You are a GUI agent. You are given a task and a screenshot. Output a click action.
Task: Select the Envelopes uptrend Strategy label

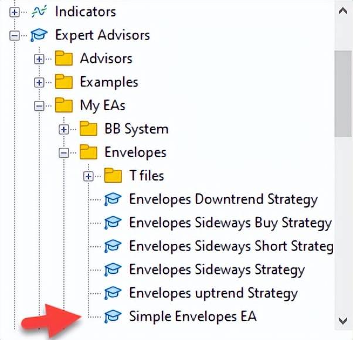tap(213, 293)
